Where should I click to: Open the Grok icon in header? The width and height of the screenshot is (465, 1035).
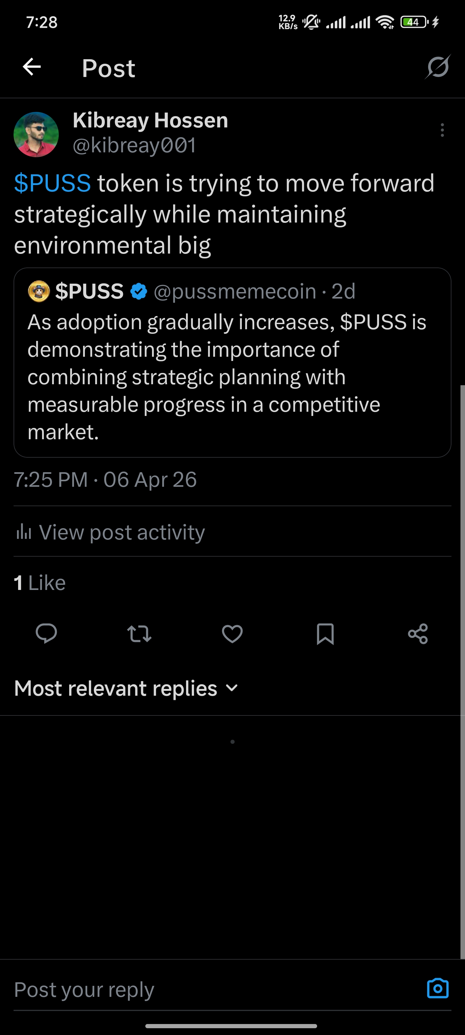[438, 67]
